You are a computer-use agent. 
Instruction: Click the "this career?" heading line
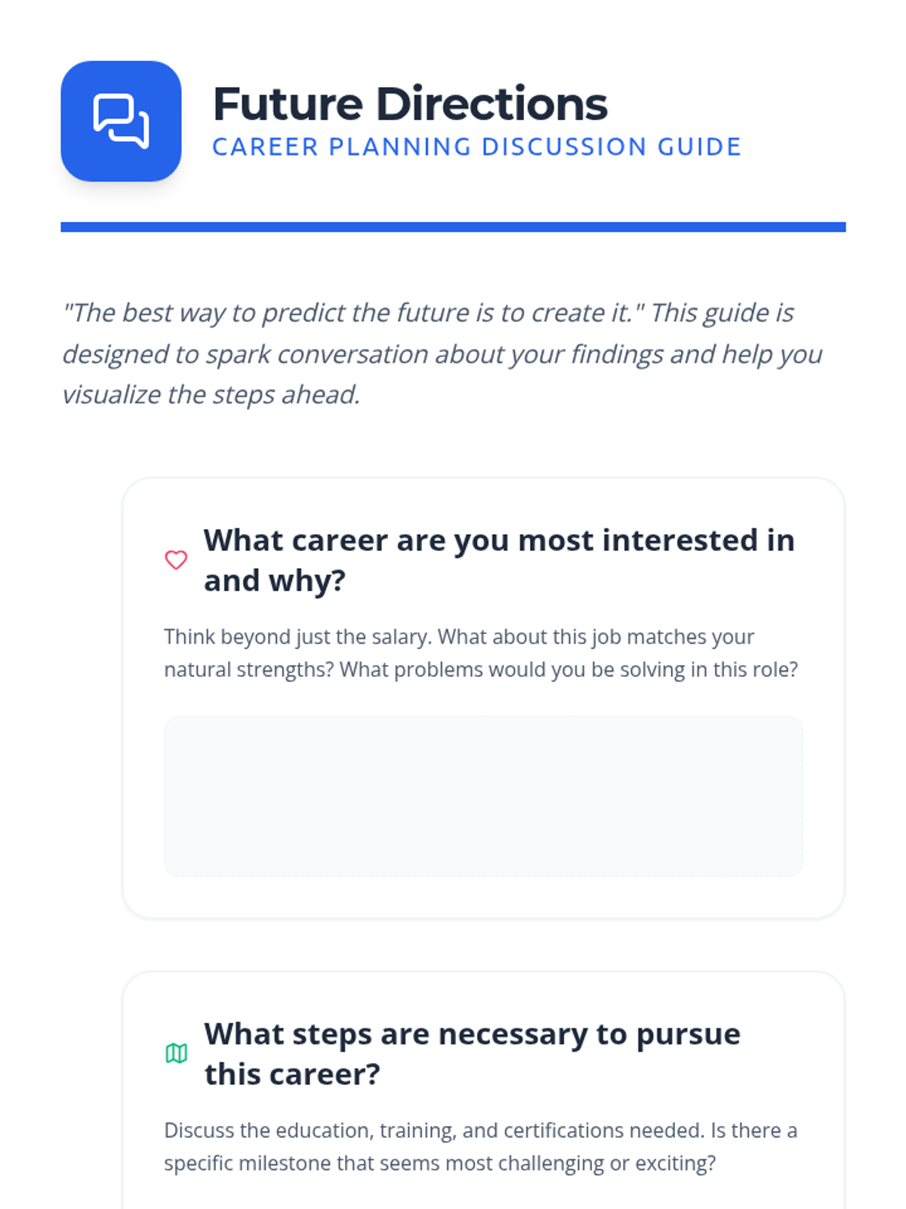[292, 1074]
